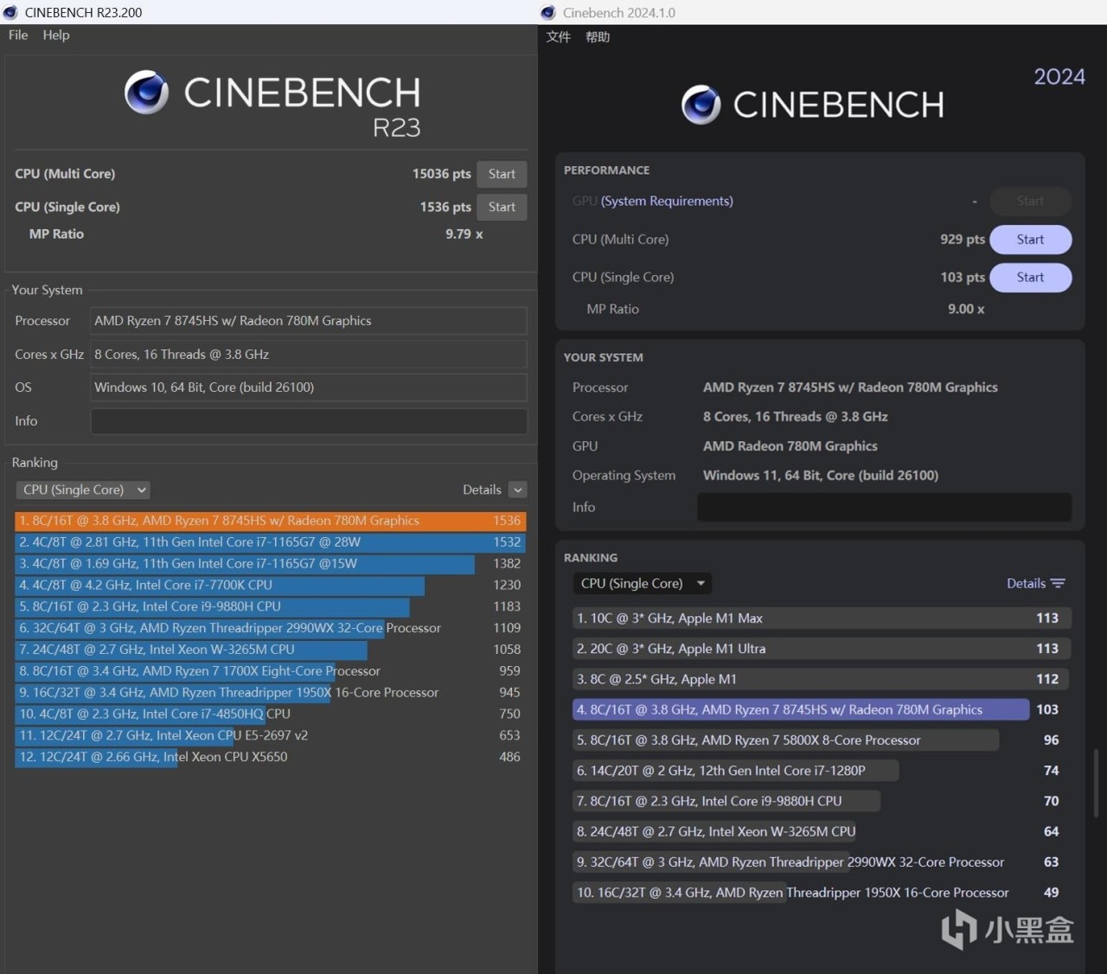Select 2024 ranking row 1, Apple M1 Max

click(822, 618)
